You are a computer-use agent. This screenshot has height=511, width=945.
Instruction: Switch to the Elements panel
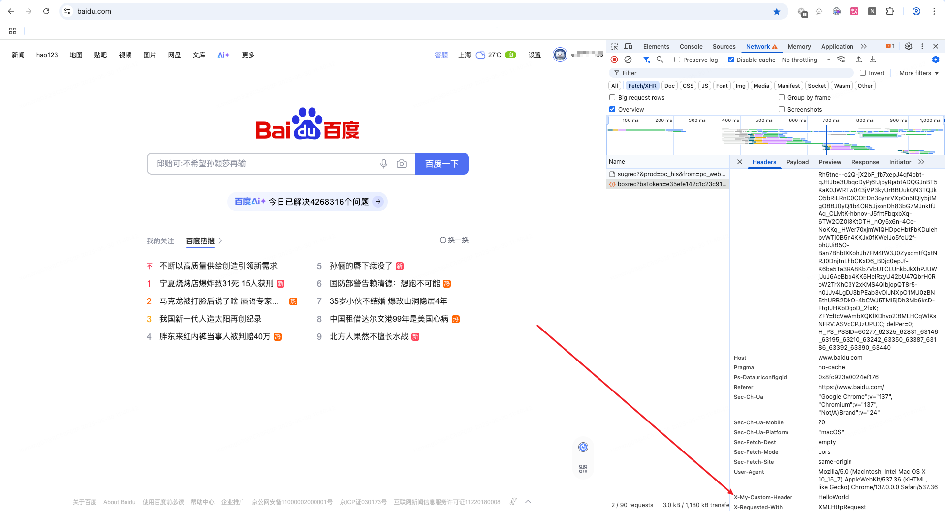pos(656,46)
